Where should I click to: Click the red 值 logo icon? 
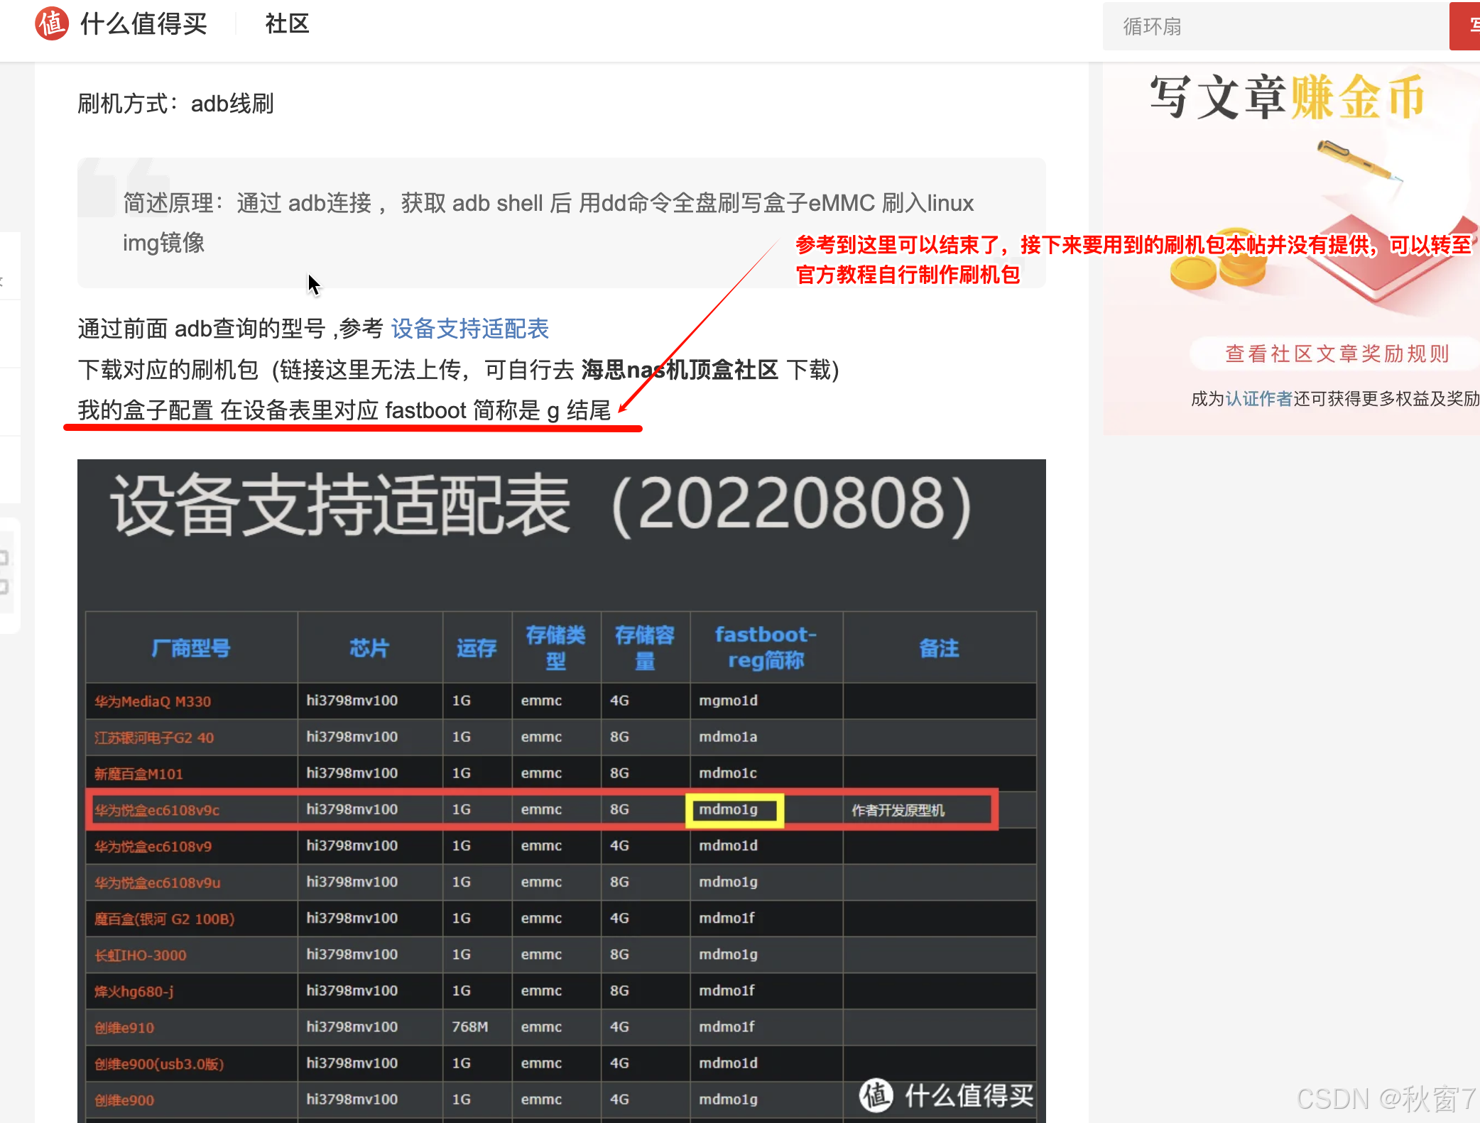[51, 23]
